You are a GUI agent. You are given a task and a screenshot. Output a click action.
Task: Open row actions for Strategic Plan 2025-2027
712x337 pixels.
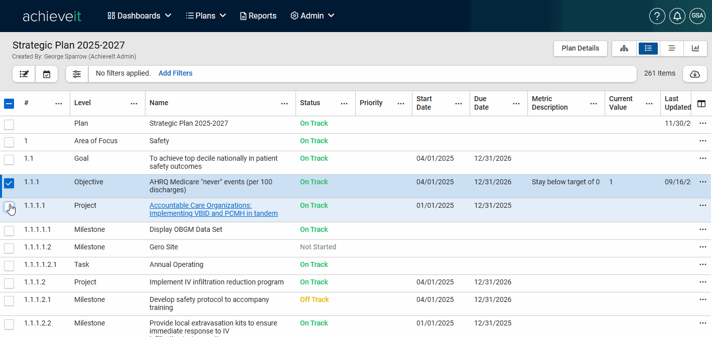(x=703, y=123)
